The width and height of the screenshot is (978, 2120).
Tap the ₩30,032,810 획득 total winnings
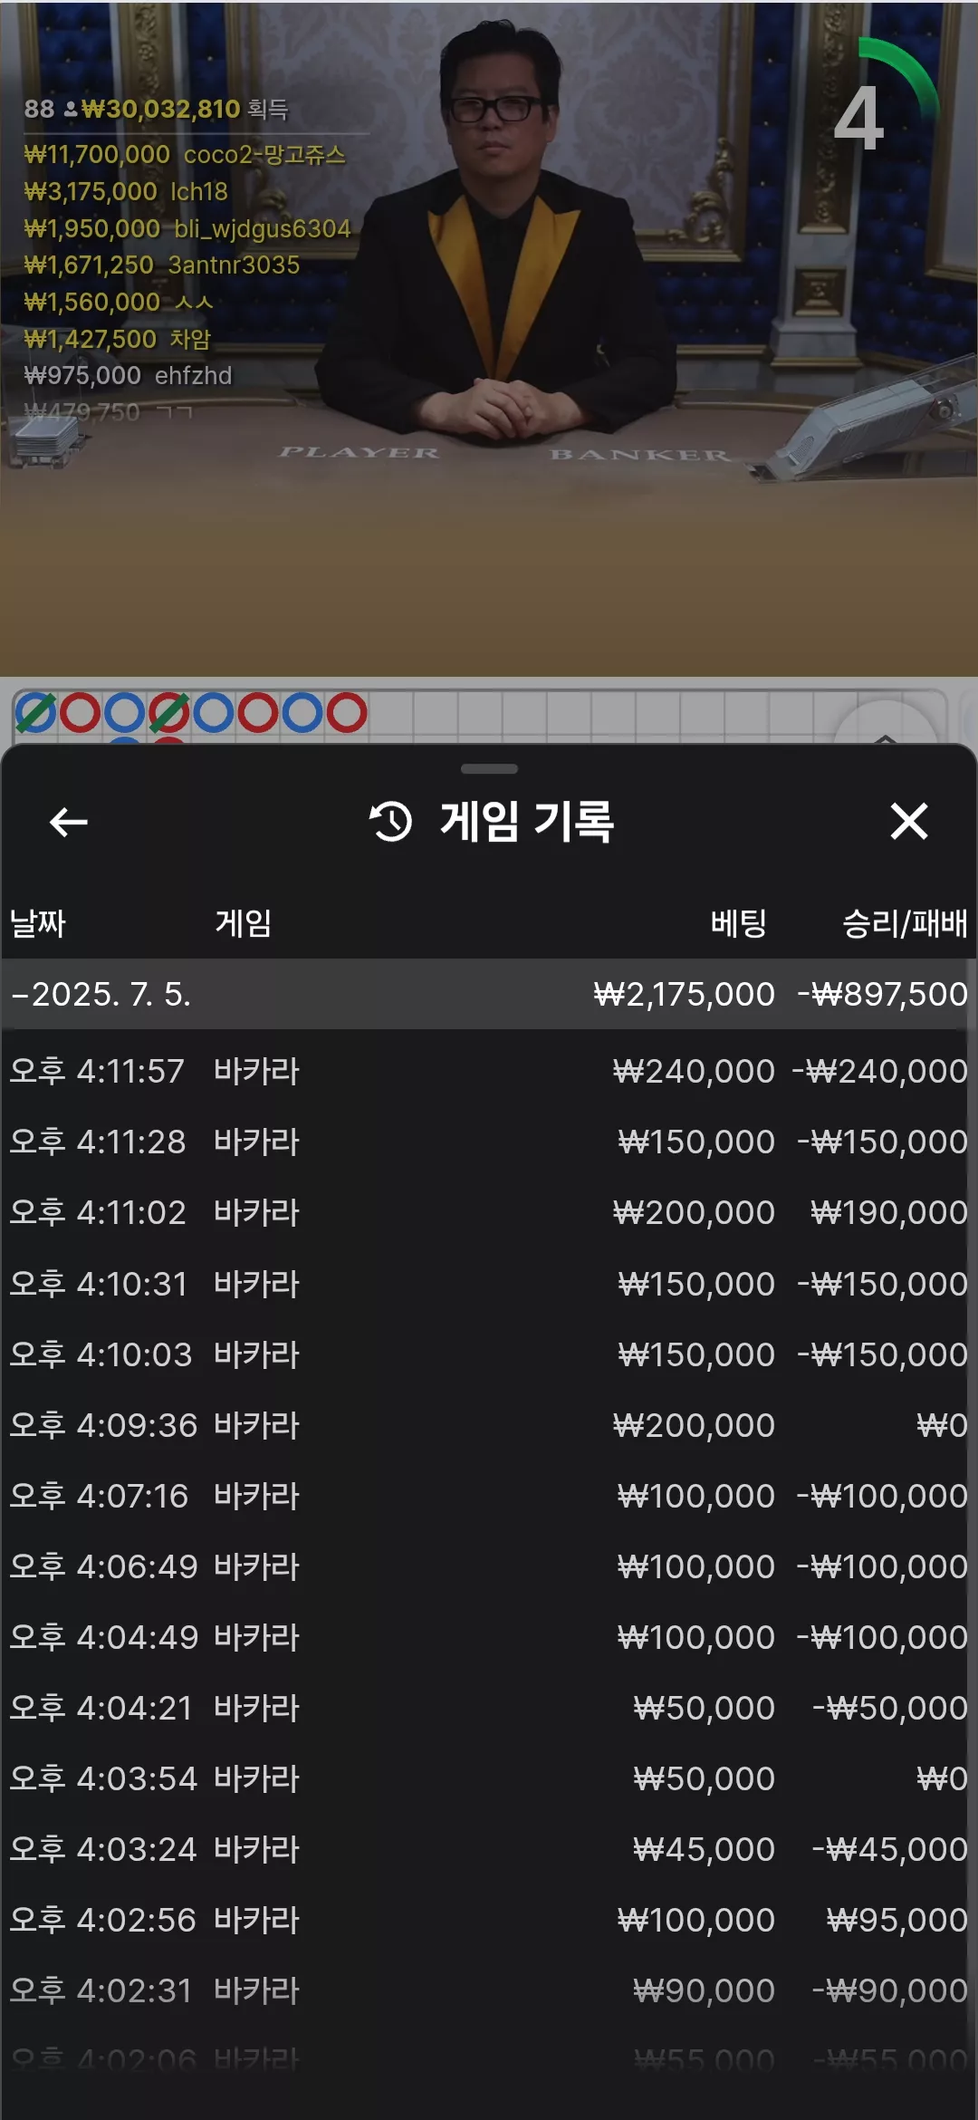coord(185,110)
